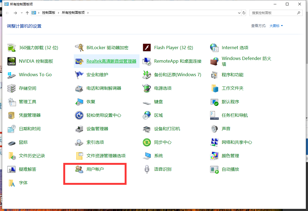Click inside the 搜索控制面板 search box
308x211 pixels.
[x=273, y=13]
